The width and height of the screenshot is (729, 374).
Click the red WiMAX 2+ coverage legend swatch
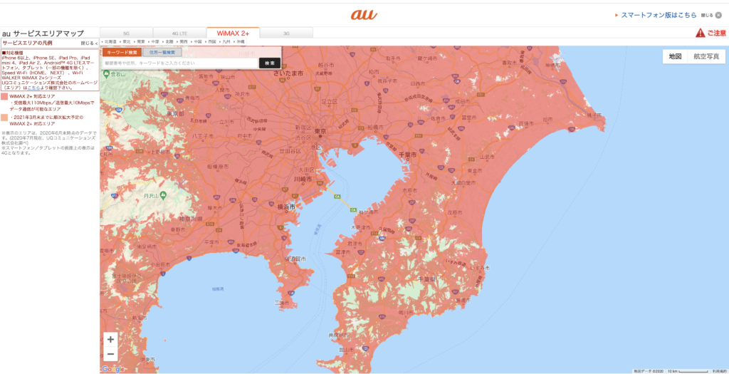4,96
